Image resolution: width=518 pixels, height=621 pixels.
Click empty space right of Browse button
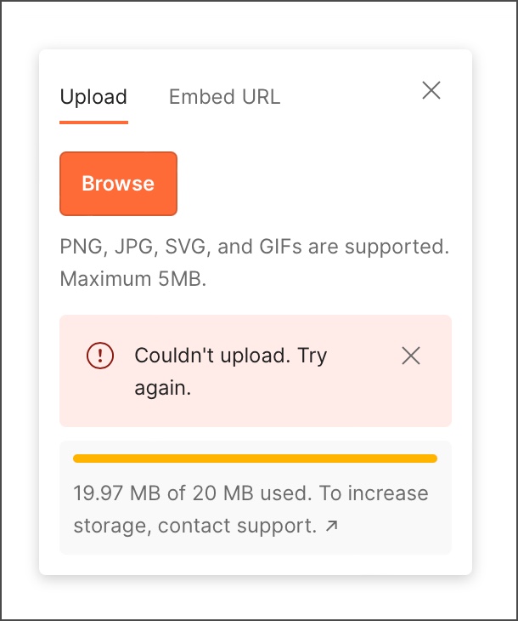point(314,184)
